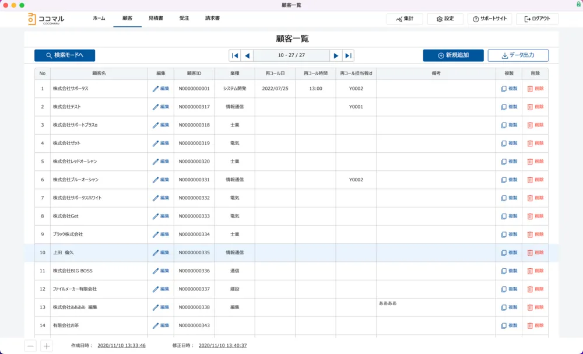Jump to last record with the skip-forward arrow

pos(348,55)
